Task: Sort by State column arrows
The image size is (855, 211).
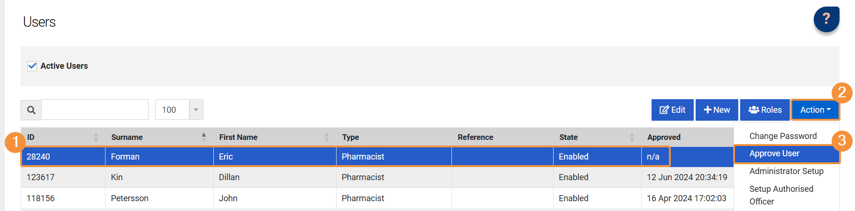Action: click(x=632, y=137)
